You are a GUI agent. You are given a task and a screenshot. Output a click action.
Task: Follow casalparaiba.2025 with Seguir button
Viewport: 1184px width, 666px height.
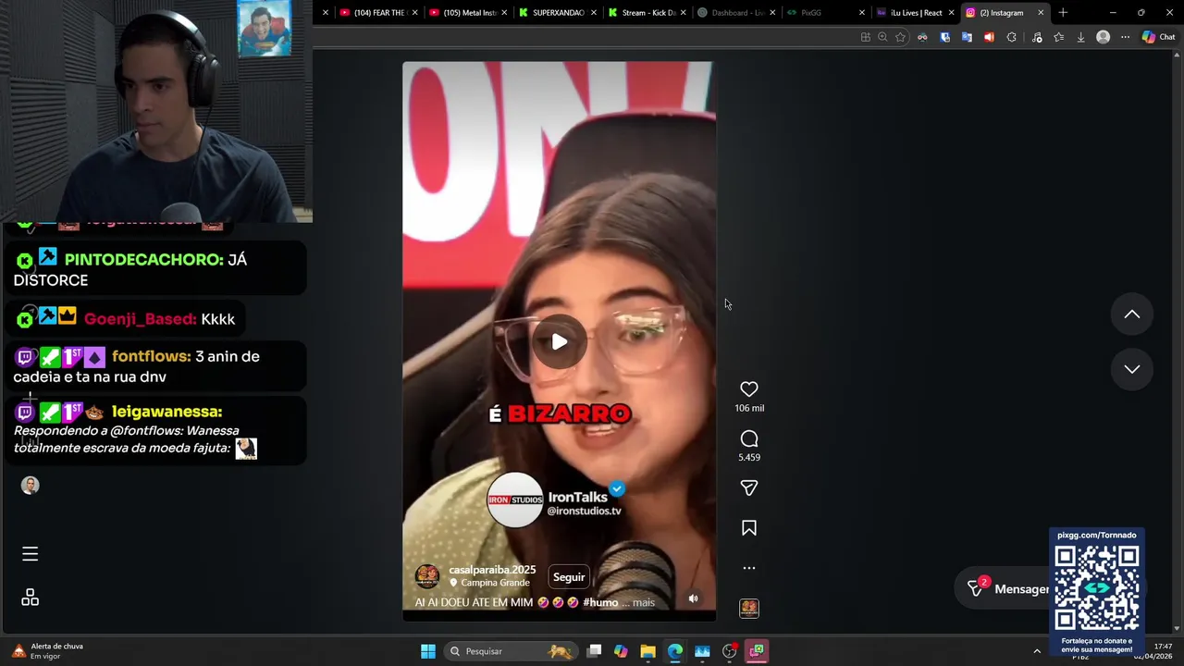tap(569, 577)
